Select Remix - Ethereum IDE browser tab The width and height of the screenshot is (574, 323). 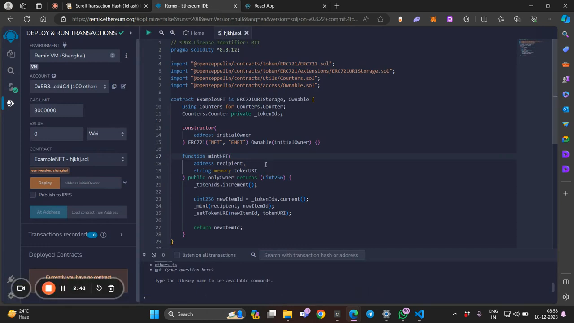tap(196, 6)
